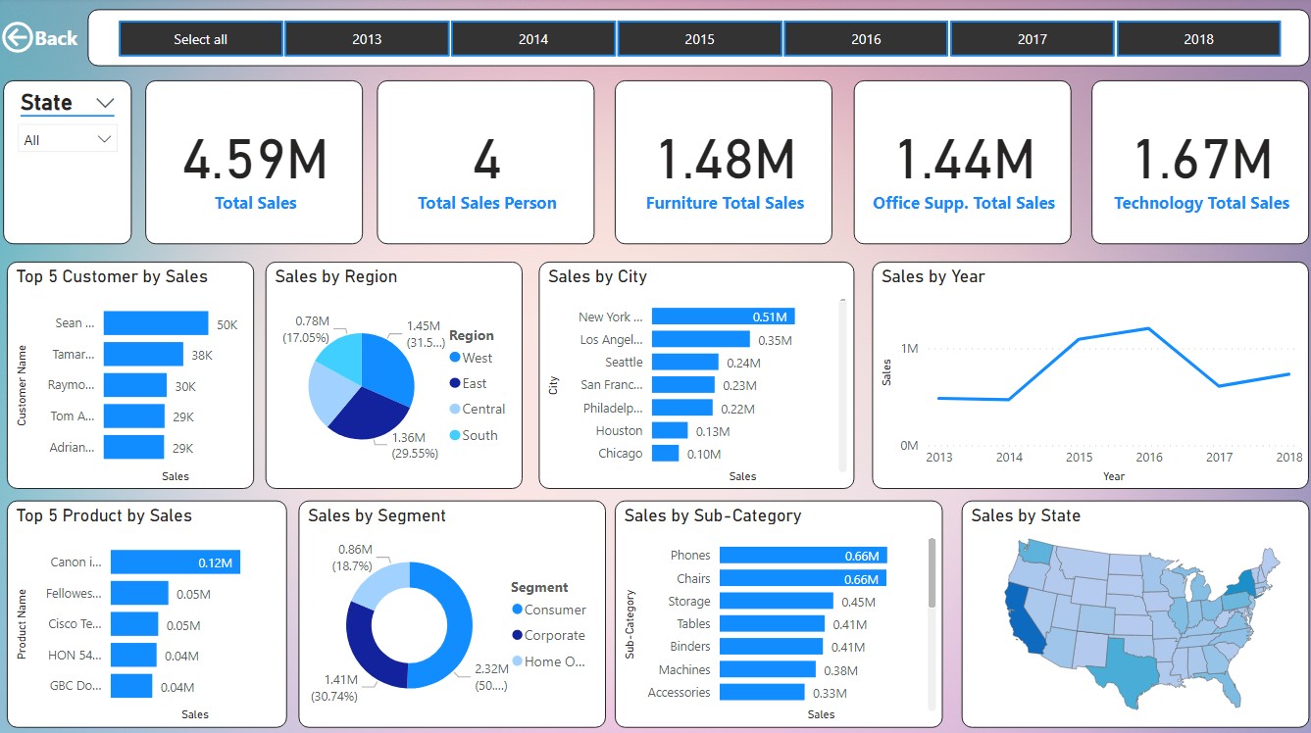
Task: Select the Consumer segment legend marker
Action: tap(516, 610)
